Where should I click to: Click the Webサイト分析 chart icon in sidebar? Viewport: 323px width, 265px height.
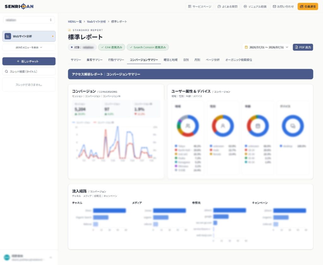tap(8, 36)
